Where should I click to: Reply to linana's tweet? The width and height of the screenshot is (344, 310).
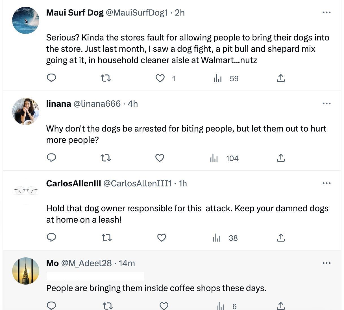click(x=51, y=158)
